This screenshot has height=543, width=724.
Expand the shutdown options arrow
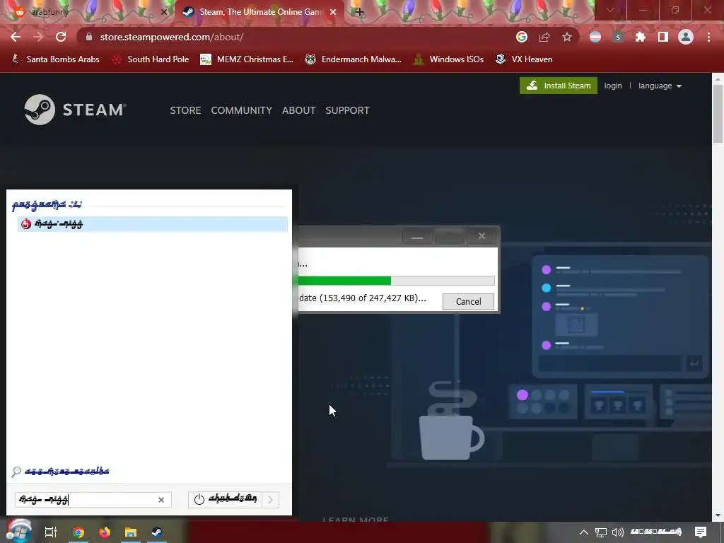(271, 500)
